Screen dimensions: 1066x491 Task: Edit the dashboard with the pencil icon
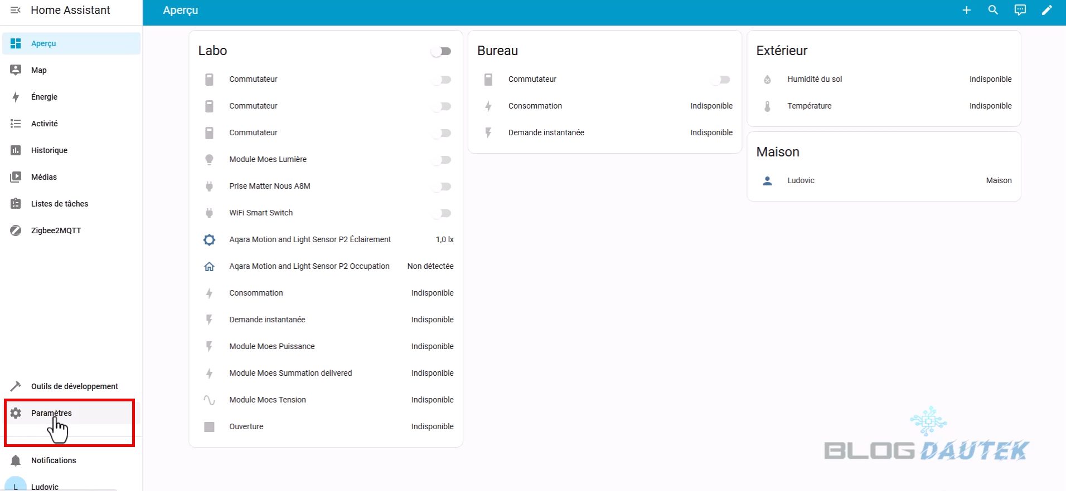tap(1046, 11)
